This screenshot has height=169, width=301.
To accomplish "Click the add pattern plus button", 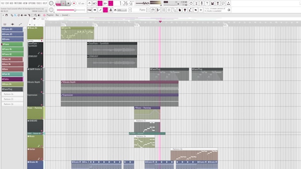I will [x=148, y=10].
